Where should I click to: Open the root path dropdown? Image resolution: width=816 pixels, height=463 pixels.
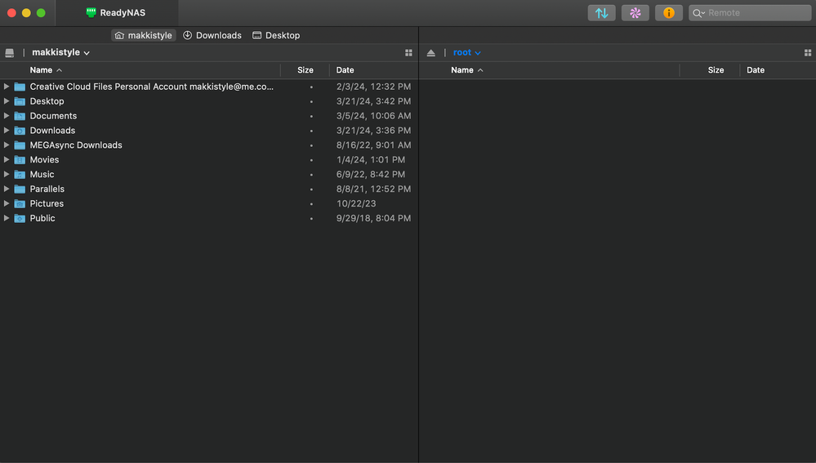(x=466, y=52)
